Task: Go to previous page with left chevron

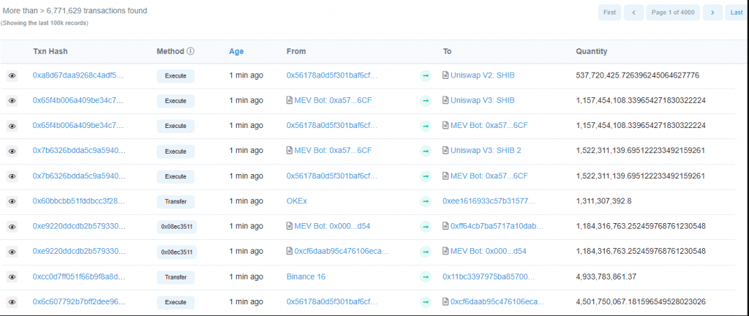Action: pyautogui.click(x=633, y=12)
